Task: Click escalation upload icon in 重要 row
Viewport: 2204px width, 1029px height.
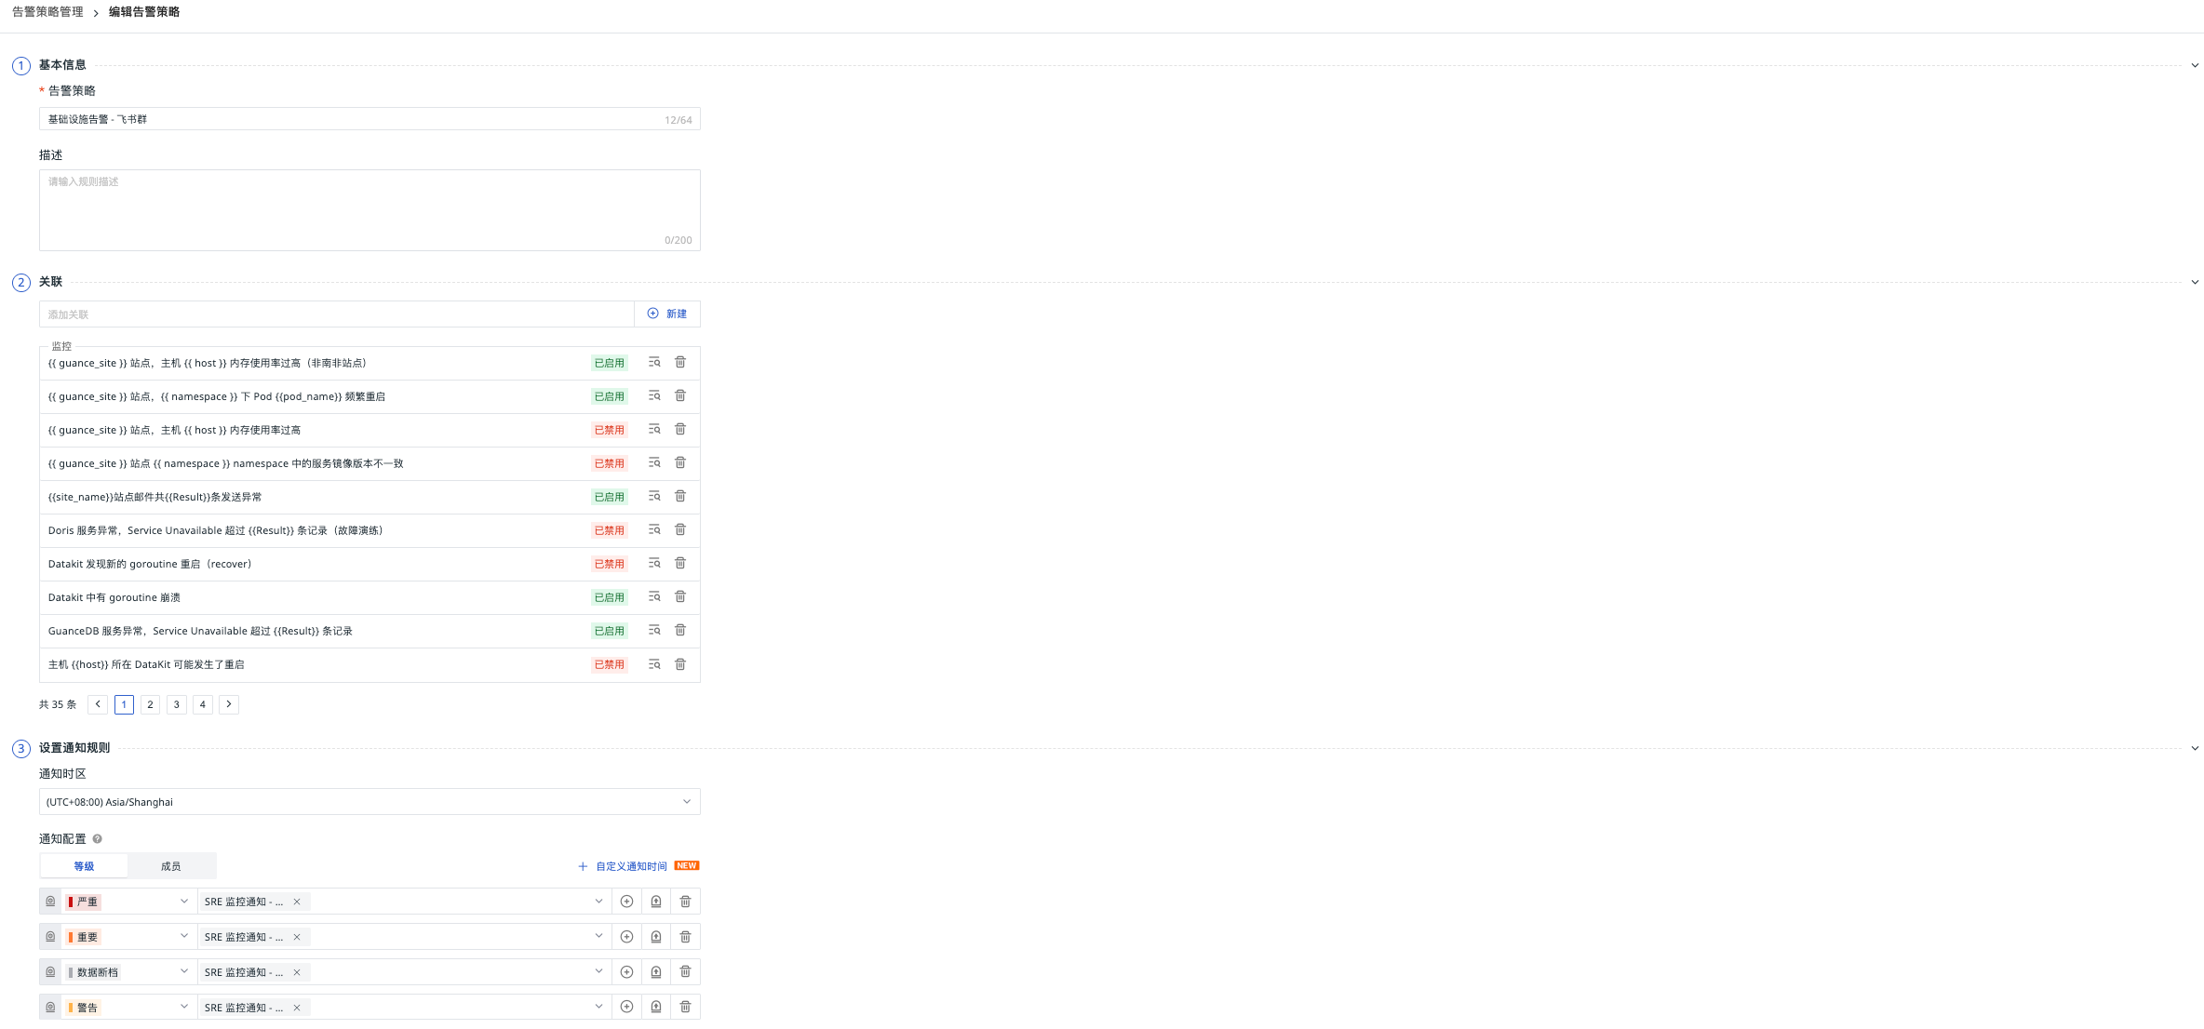Action: coord(656,937)
